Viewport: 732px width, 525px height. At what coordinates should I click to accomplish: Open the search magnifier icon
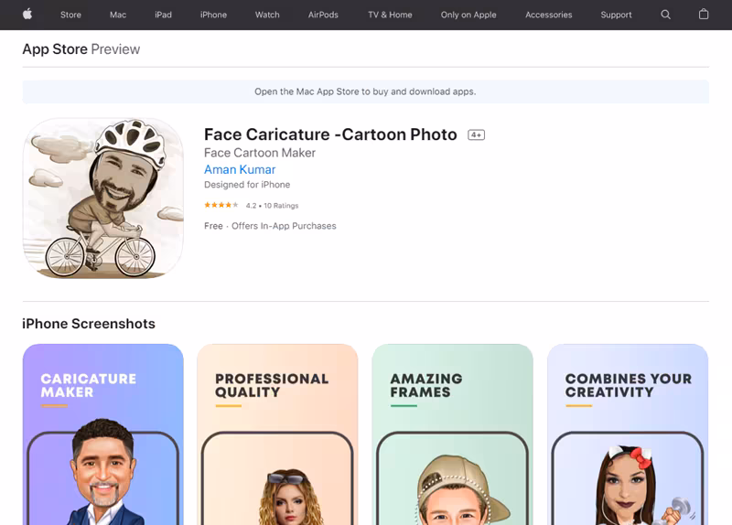pyautogui.click(x=666, y=15)
